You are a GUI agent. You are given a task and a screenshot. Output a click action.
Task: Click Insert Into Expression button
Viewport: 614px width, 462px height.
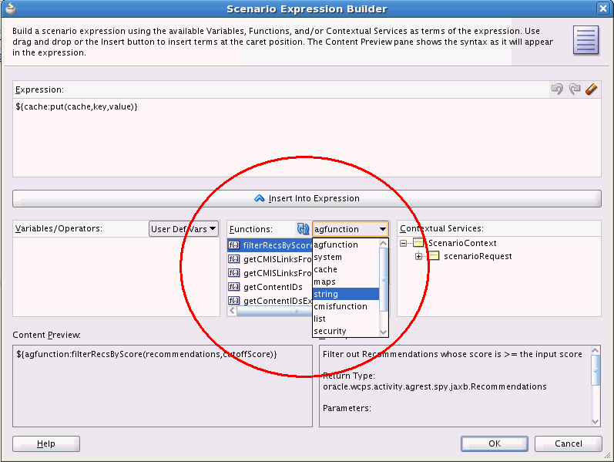click(x=307, y=198)
